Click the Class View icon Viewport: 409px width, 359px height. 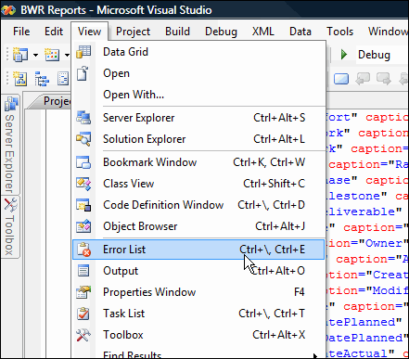click(83, 184)
